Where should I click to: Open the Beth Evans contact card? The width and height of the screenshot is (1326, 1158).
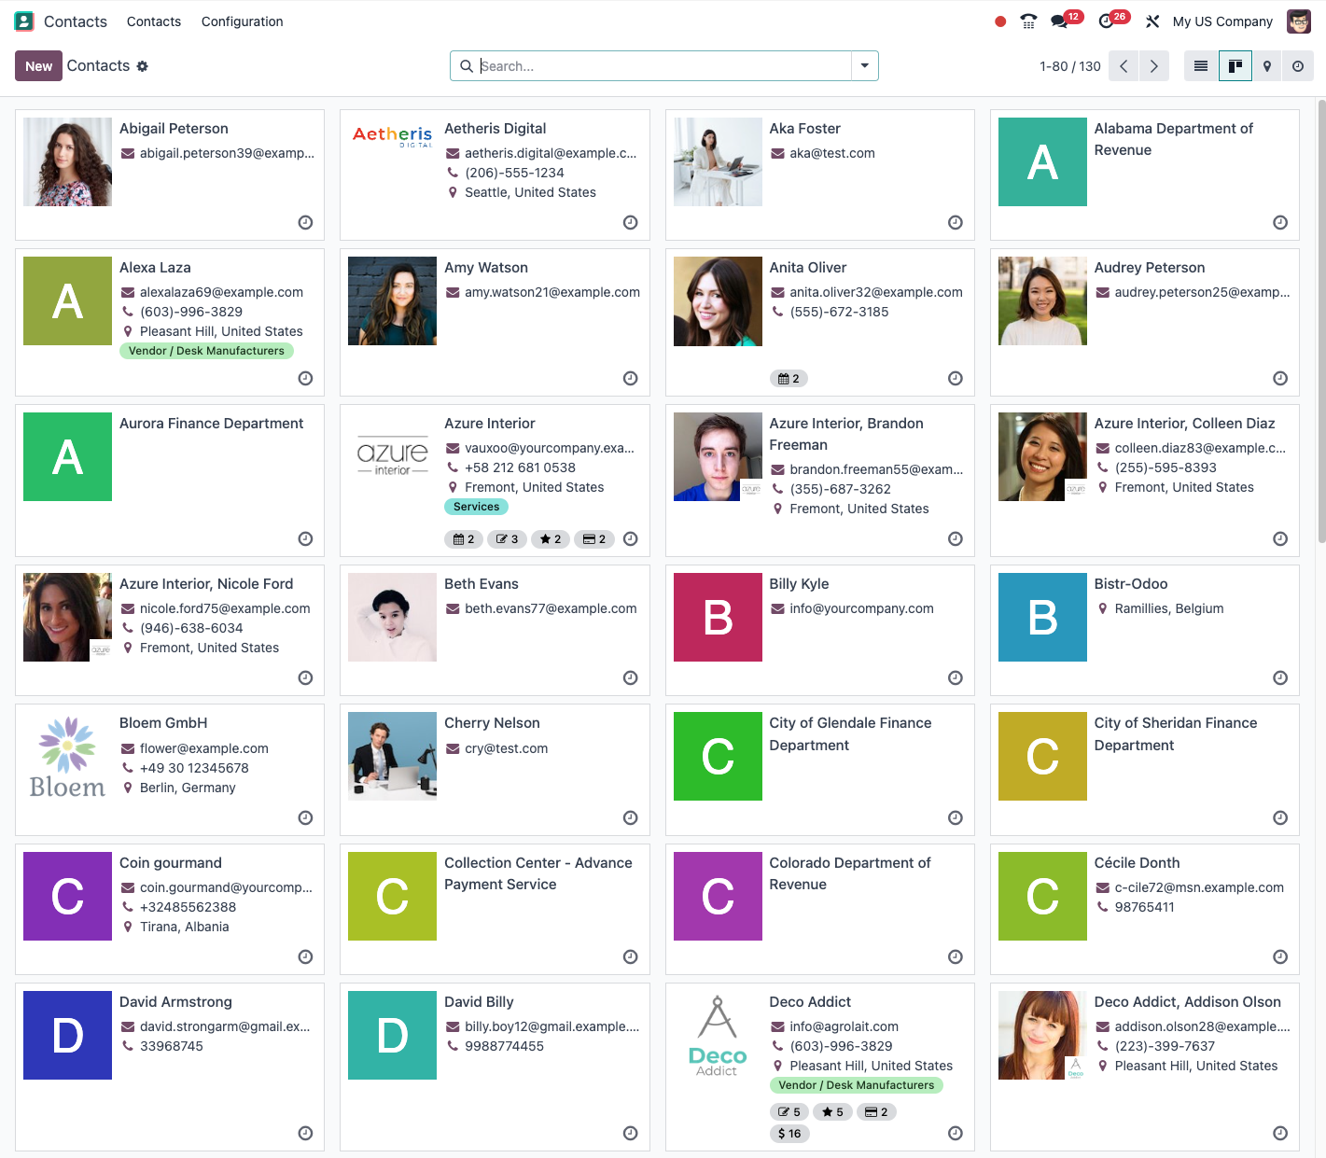[495, 630]
